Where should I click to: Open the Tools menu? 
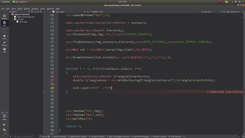[42, 9]
